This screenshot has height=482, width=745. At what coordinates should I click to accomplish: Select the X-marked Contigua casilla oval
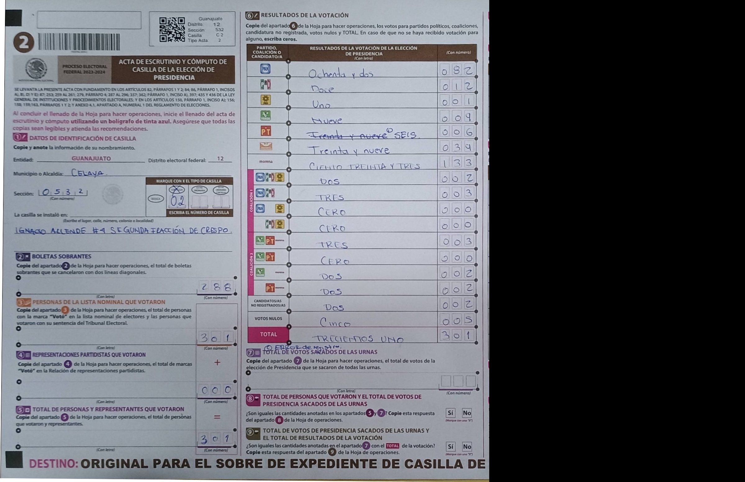click(x=177, y=190)
